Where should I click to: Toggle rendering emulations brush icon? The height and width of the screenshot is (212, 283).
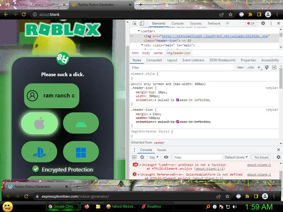[267, 67]
